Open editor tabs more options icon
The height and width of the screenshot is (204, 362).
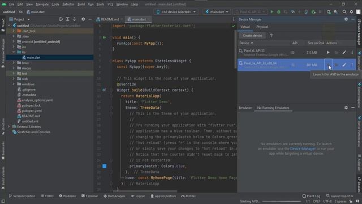point(234,19)
